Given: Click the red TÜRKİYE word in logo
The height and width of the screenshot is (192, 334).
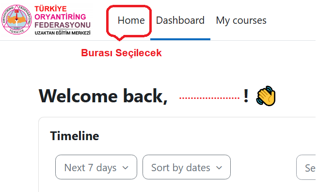Looking at the screenshot, I should (50, 9).
